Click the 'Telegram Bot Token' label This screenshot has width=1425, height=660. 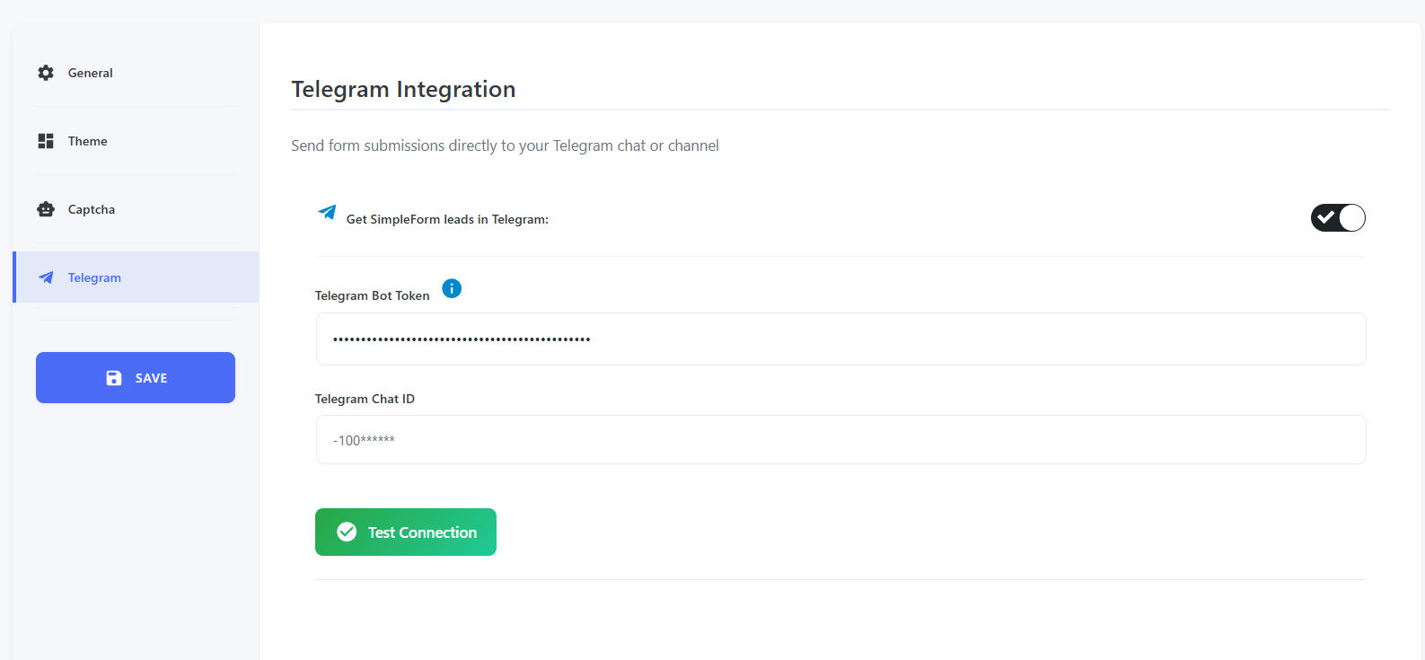[x=373, y=295]
